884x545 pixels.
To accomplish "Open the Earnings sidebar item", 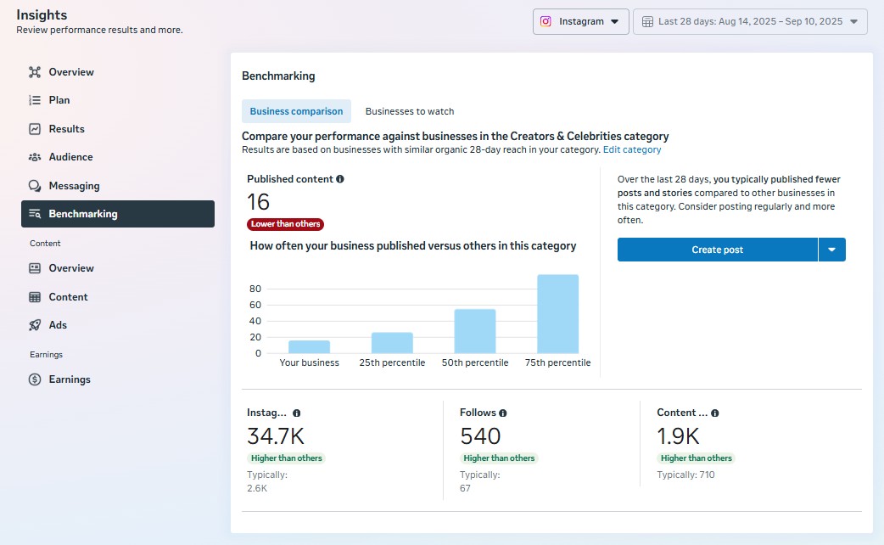I will pyautogui.click(x=118, y=379).
